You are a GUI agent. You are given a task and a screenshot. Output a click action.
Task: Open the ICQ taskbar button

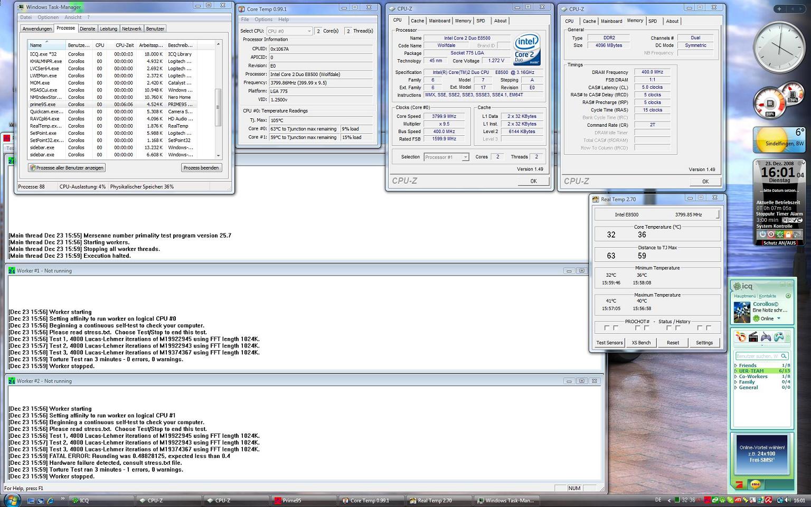tap(102, 500)
